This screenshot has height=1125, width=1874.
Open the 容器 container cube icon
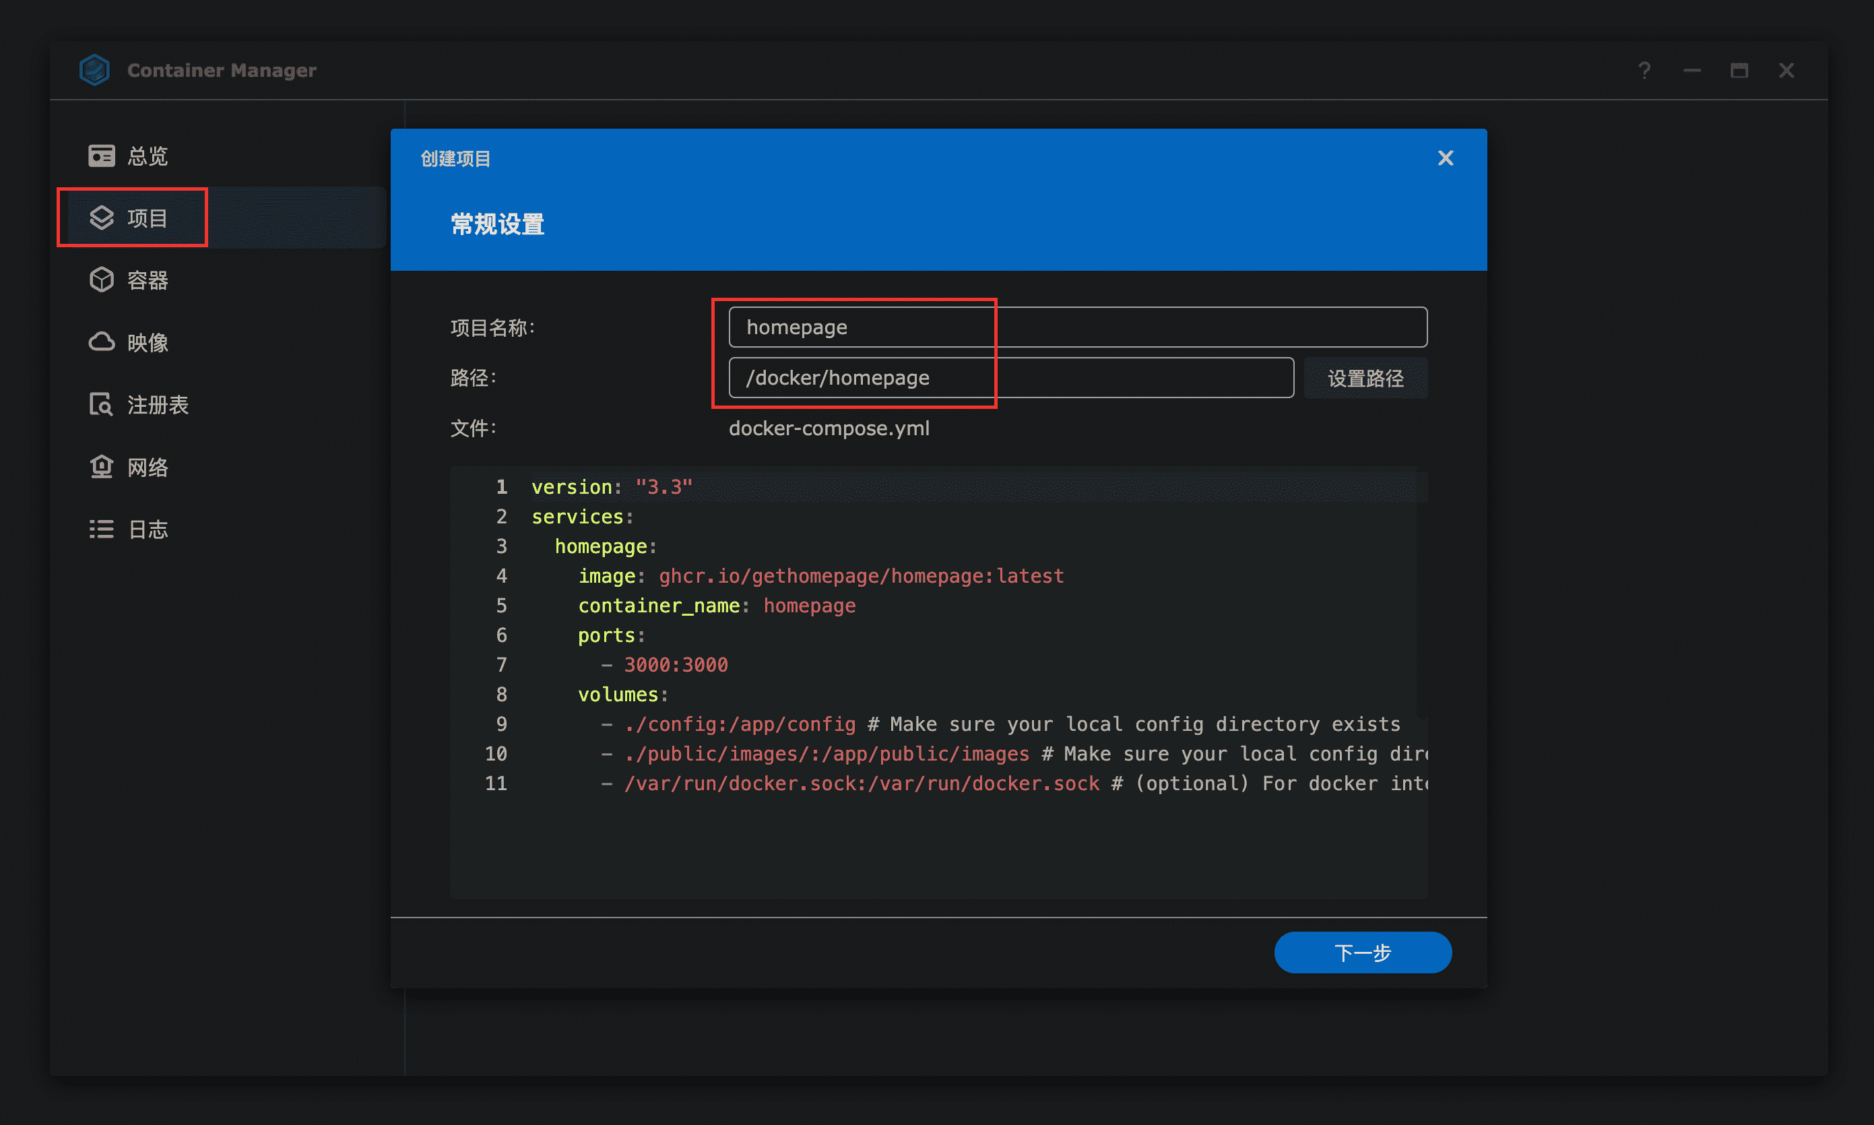pos(102,280)
